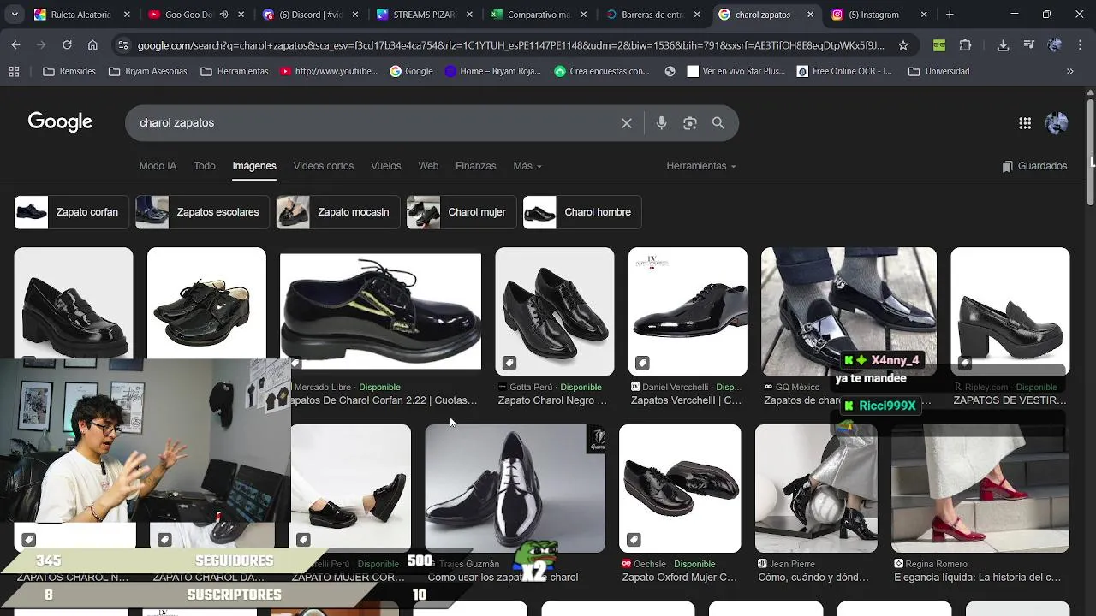This screenshot has width=1096, height=616.
Task: Select Modo IA search mode
Action: pyautogui.click(x=158, y=166)
